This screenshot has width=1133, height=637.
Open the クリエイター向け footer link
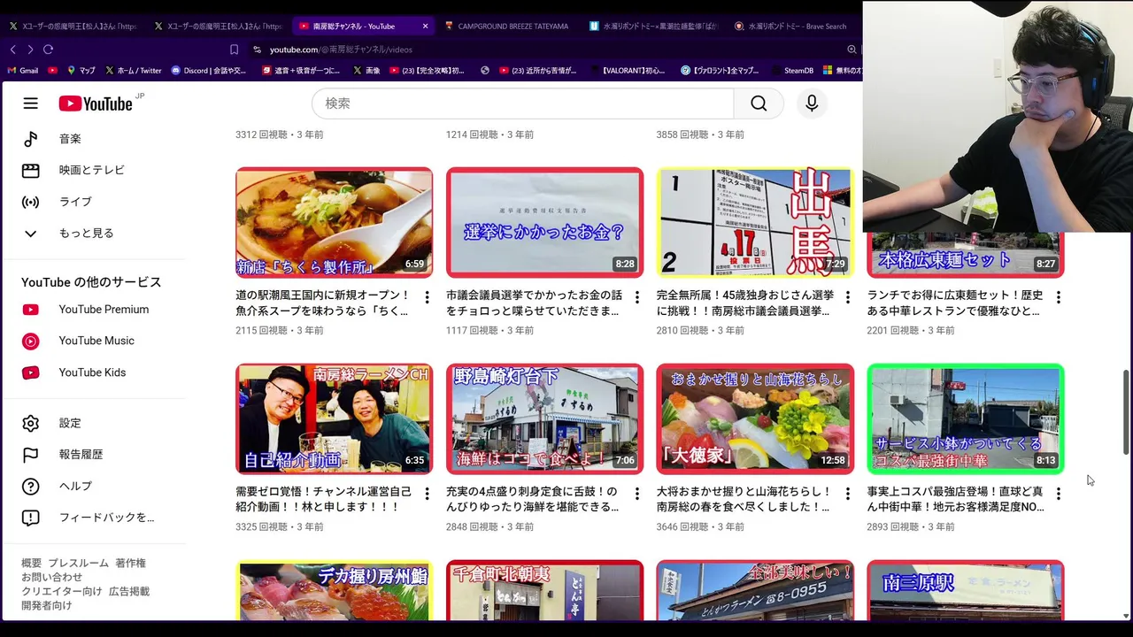click(x=62, y=591)
